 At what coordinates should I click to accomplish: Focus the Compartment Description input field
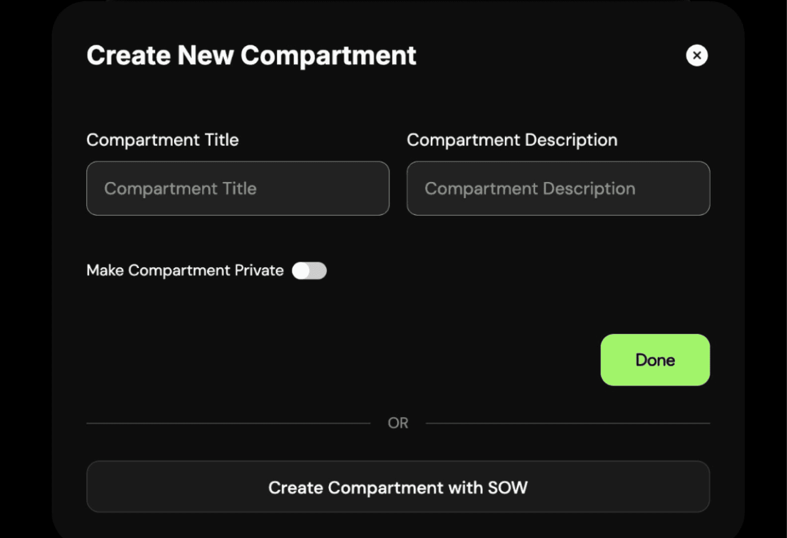[558, 188]
